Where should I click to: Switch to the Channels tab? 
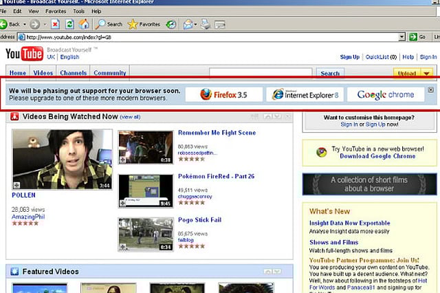pos(73,73)
